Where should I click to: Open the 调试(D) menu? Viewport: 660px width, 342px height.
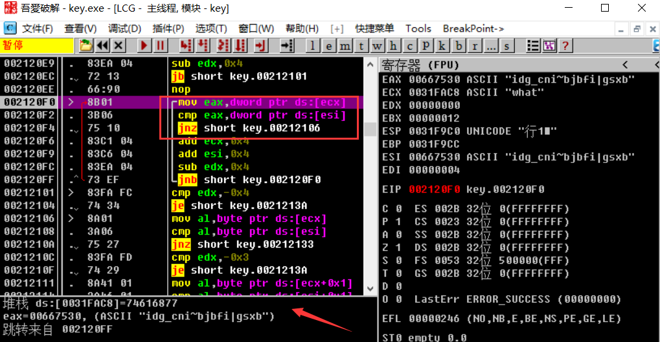tap(124, 28)
